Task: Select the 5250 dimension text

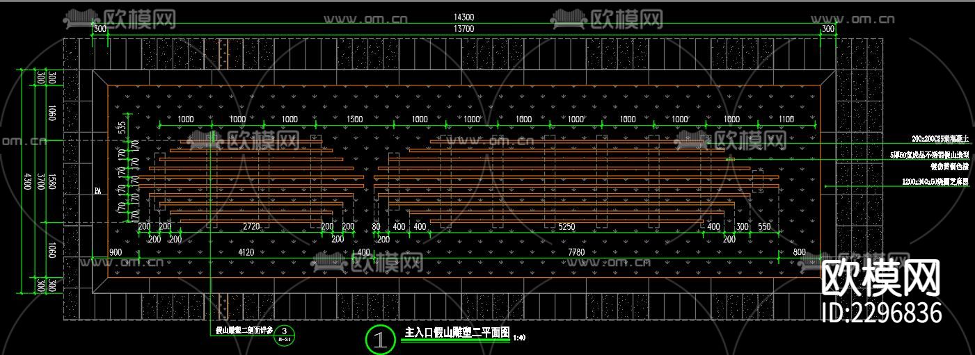Action: [x=566, y=227]
